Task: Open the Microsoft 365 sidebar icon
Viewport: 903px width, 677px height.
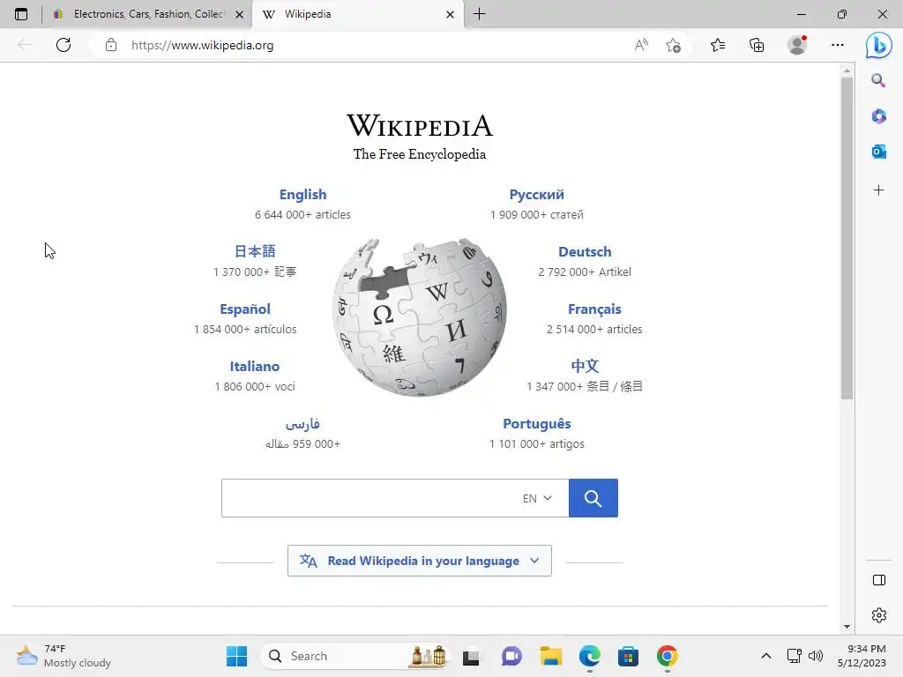Action: coord(878,116)
